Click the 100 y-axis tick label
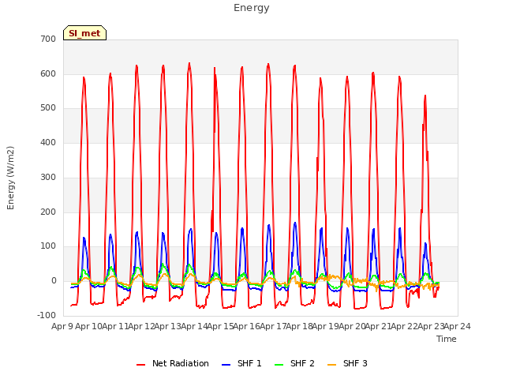Screen dimensions: 505x379 tap(48, 246)
